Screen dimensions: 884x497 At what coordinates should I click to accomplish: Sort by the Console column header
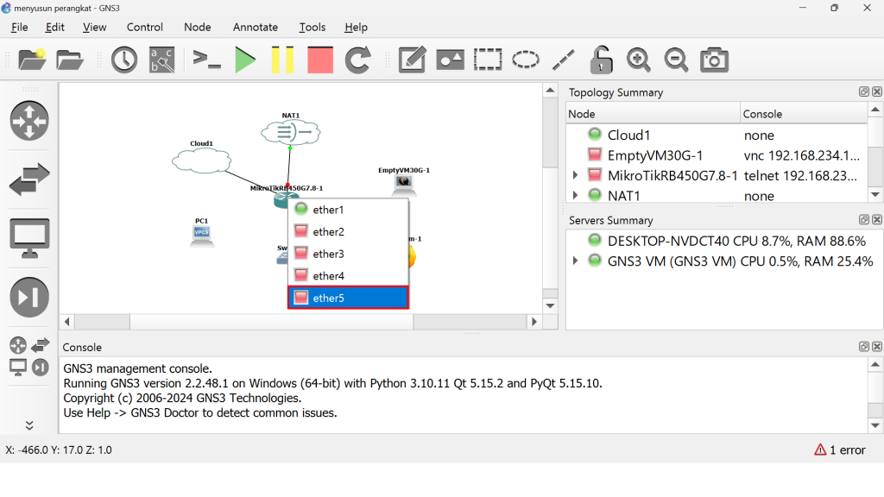tap(803, 114)
